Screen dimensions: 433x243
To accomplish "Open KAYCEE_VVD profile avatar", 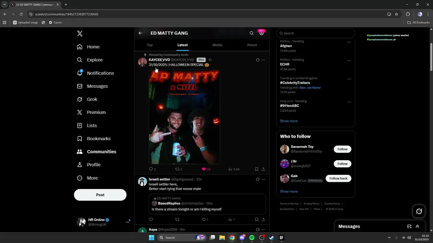I will pyautogui.click(x=142, y=62).
